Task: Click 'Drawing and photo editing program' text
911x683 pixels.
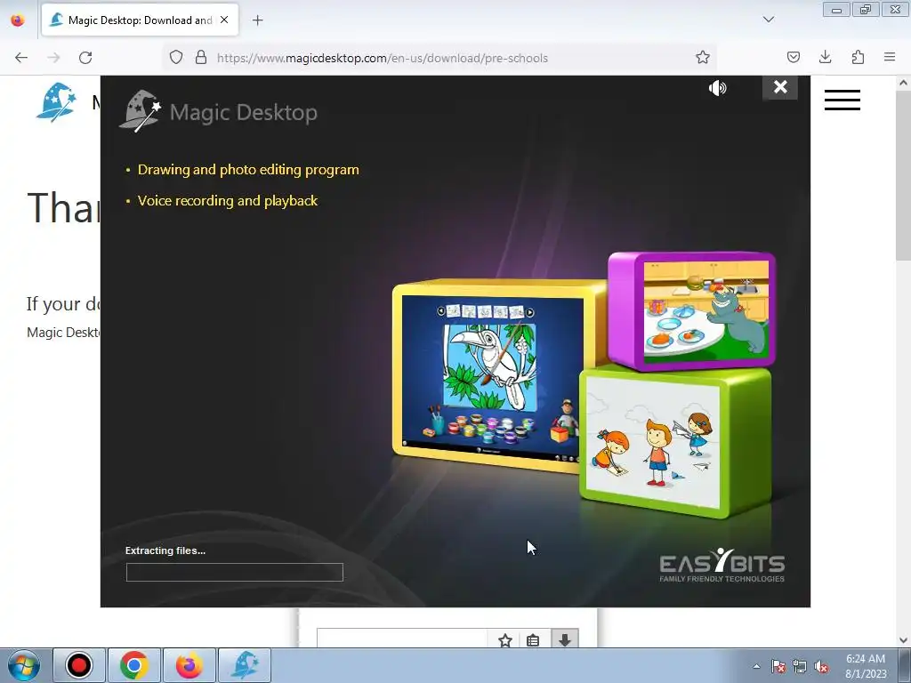Action: coord(248,170)
